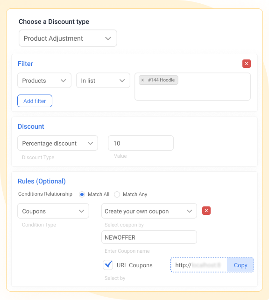
Task: Click the NEWOFFER coupon name field
Action: point(149,237)
